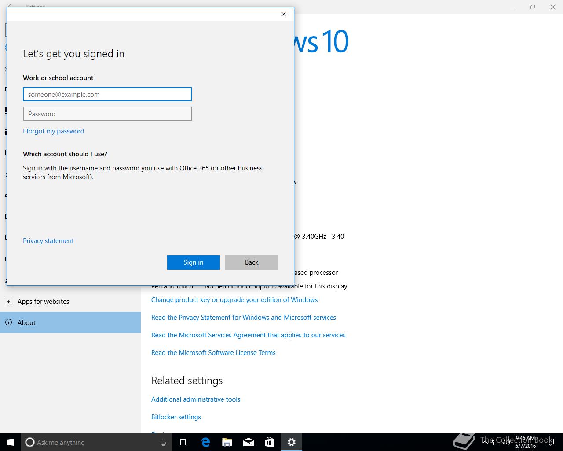The height and width of the screenshot is (451, 563).
Task: Click the 'Related settings' heading
Action: pos(187,381)
